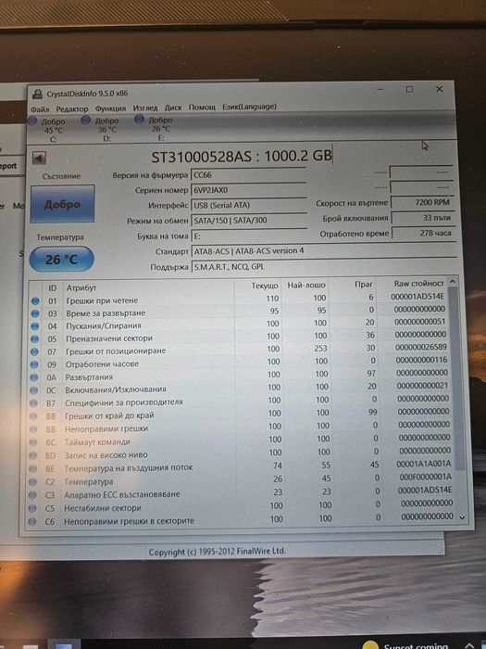Open the Файл menu
486x649 pixels.
pyautogui.click(x=40, y=108)
